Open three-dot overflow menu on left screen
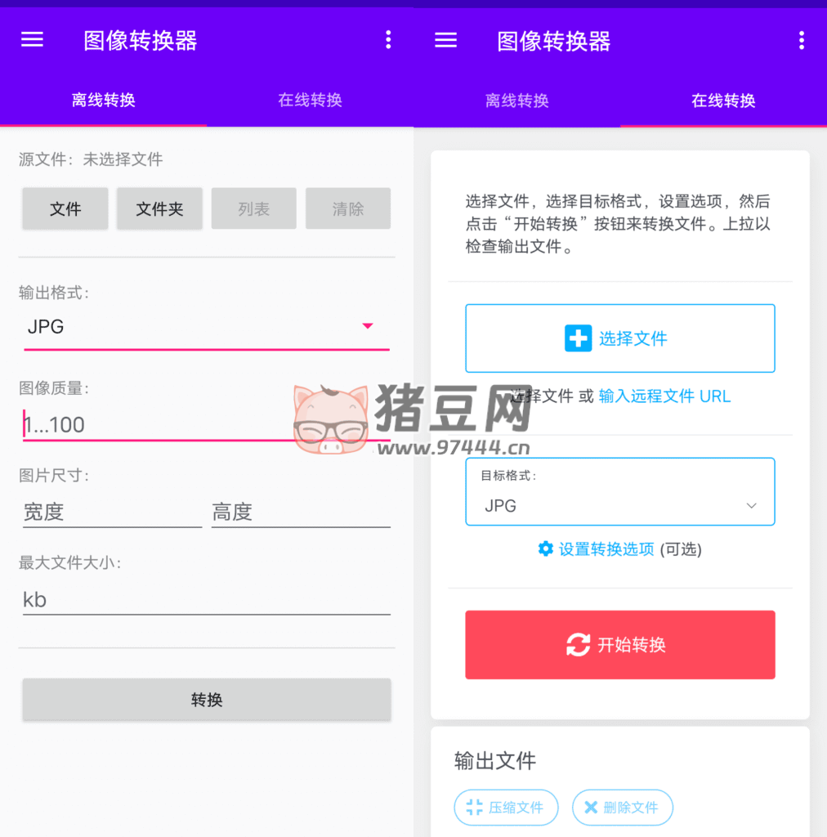827x837 pixels. pyautogui.click(x=388, y=40)
